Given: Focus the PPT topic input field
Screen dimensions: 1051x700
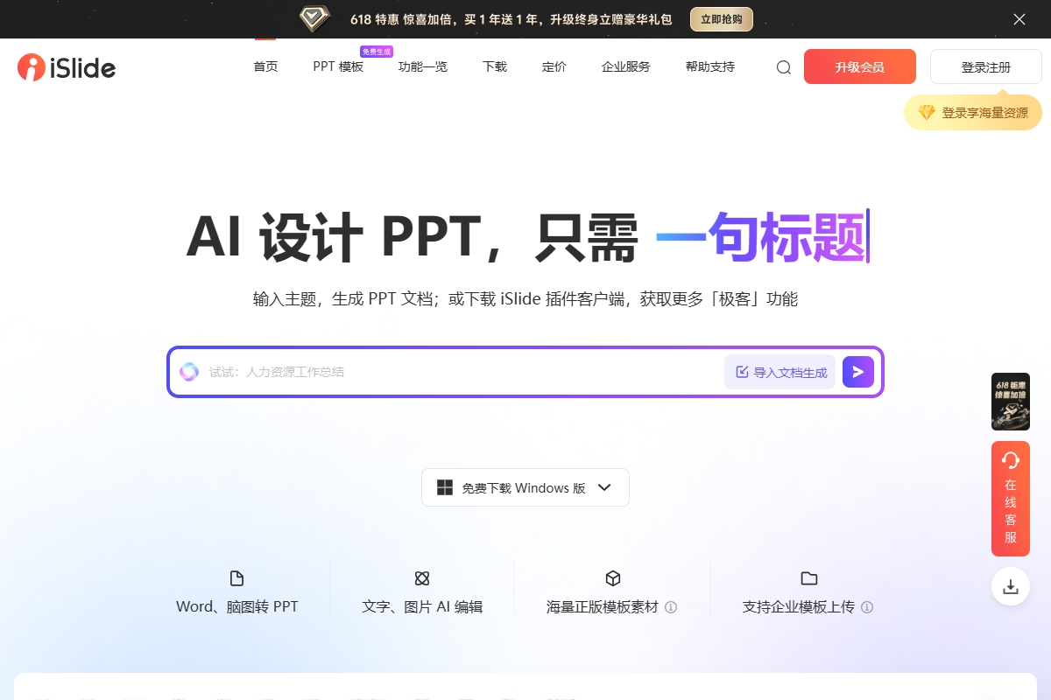Looking at the screenshot, I should (x=455, y=372).
